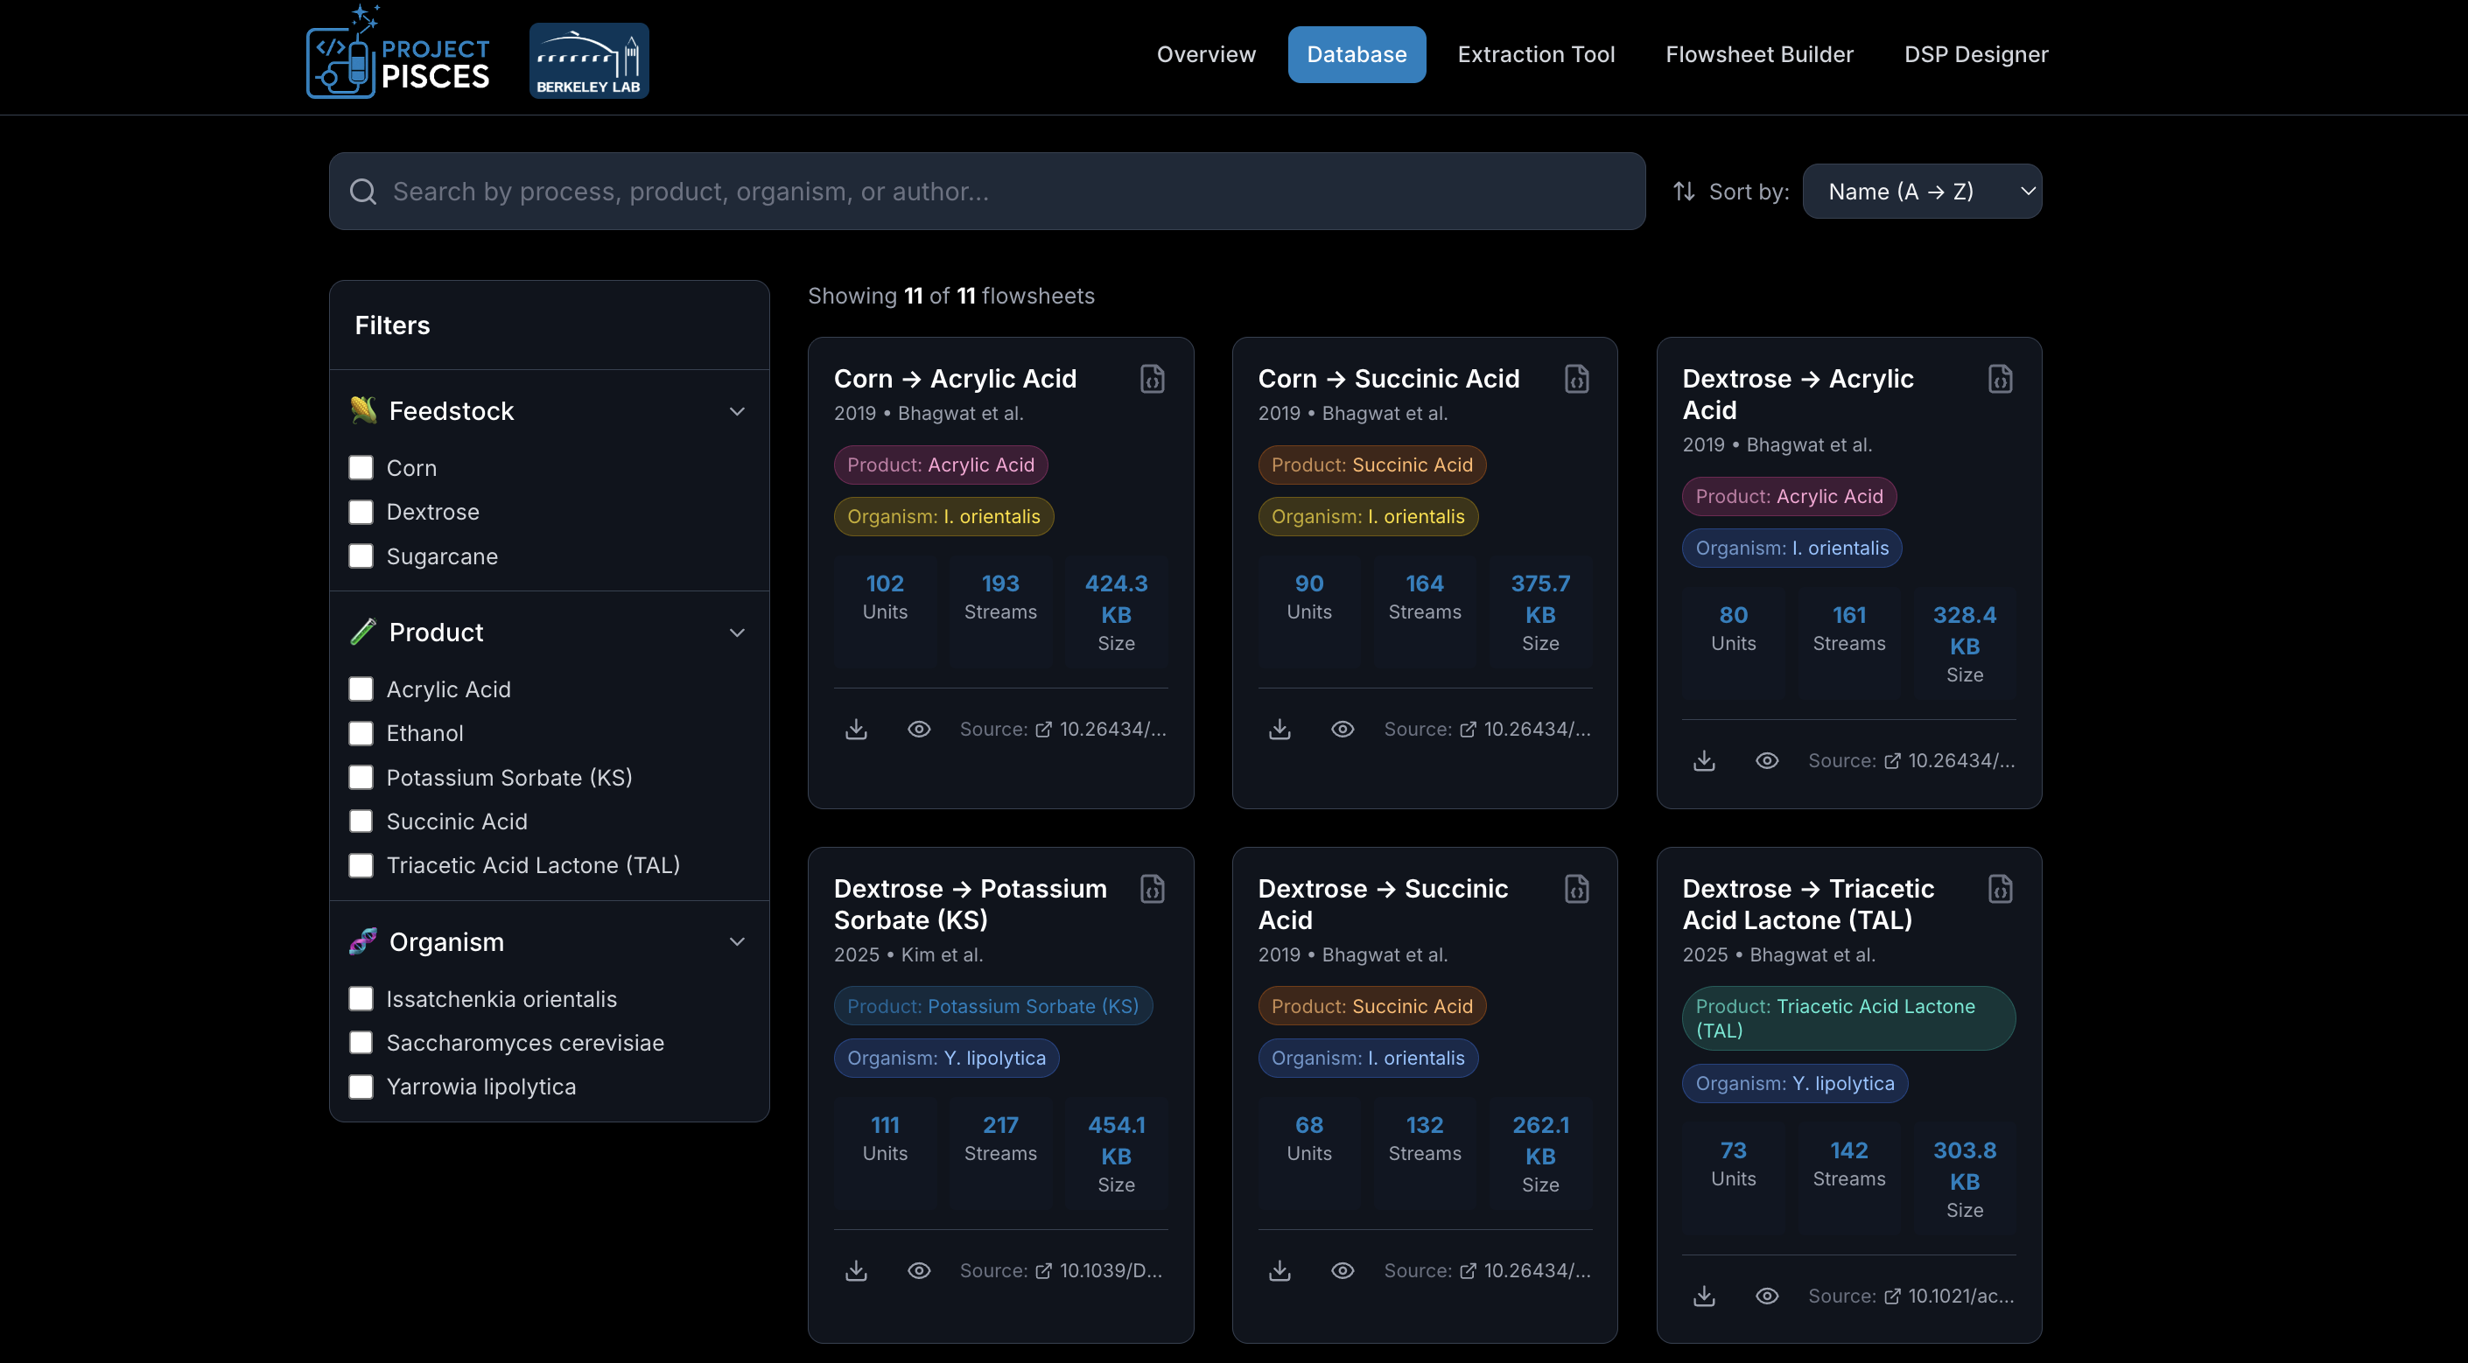Preview the Dextrose → Succinic Acid flowsheet with eye icon
The image size is (2468, 1363).
pyautogui.click(x=1343, y=1270)
